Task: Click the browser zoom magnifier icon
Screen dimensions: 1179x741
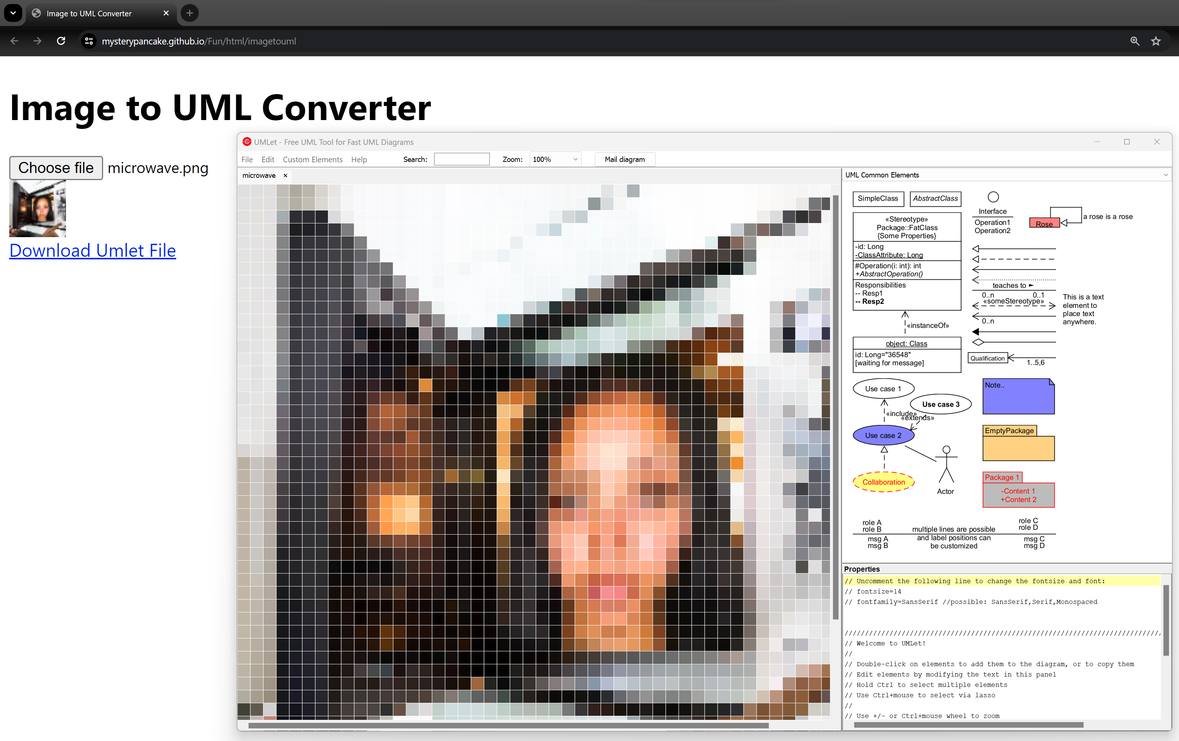Action: pos(1134,41)
